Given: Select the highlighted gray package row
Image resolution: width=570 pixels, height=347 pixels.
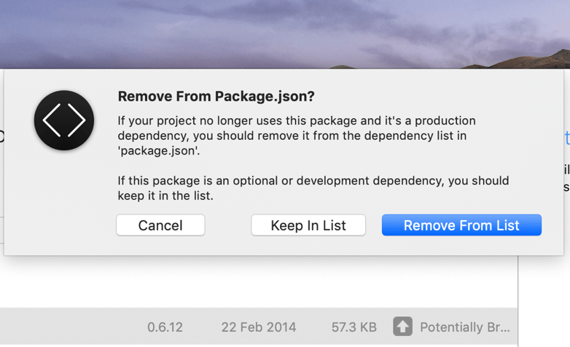Looking at the screenshot, I should (x=259, y=327).
